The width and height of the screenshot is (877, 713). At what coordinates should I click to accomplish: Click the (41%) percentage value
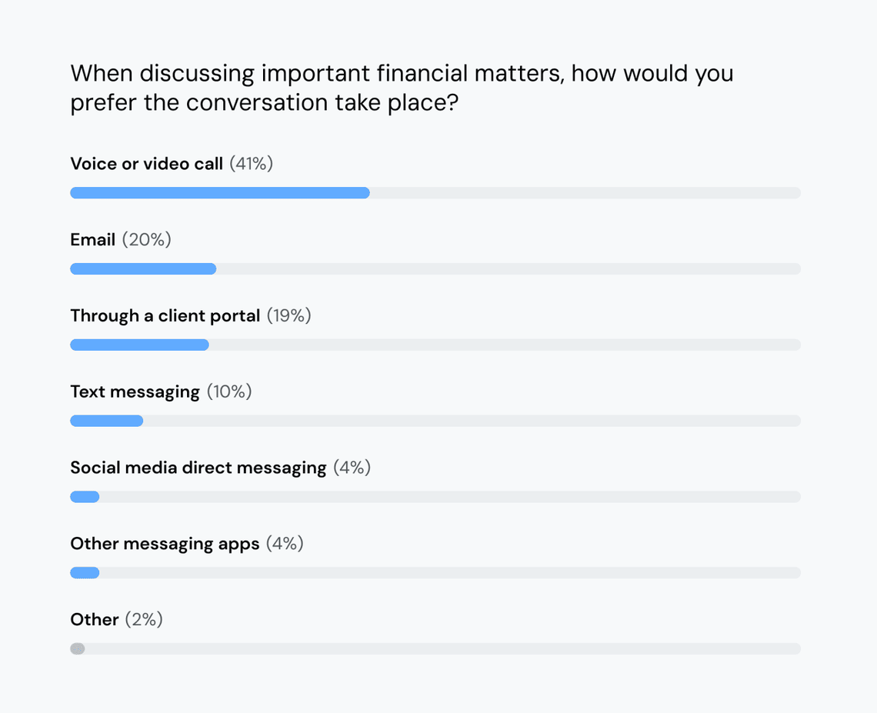[252, 164]
